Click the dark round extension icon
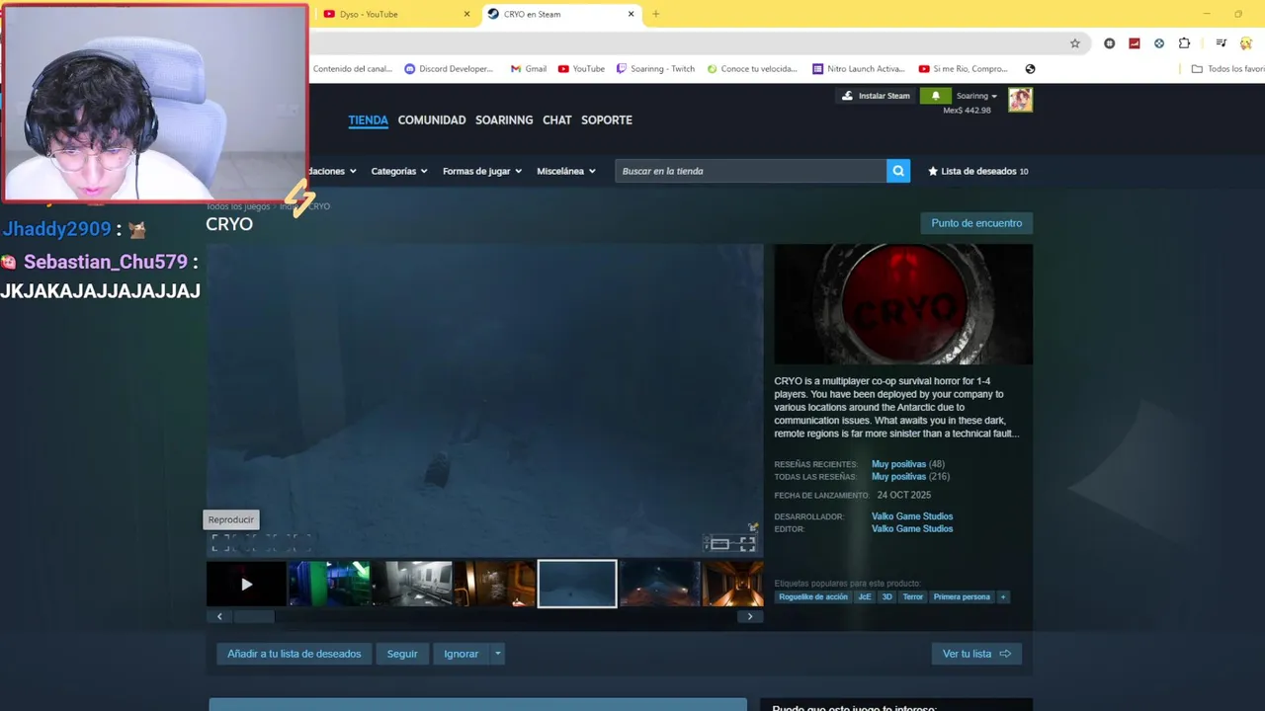Screen dimensions: 1265x711 [x=1109, y=43]
